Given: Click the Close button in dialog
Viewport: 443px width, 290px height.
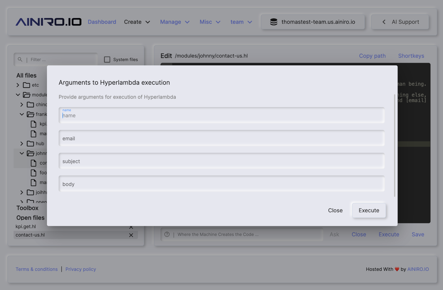Looking at the screenshot, I should [x=335, y=210].
